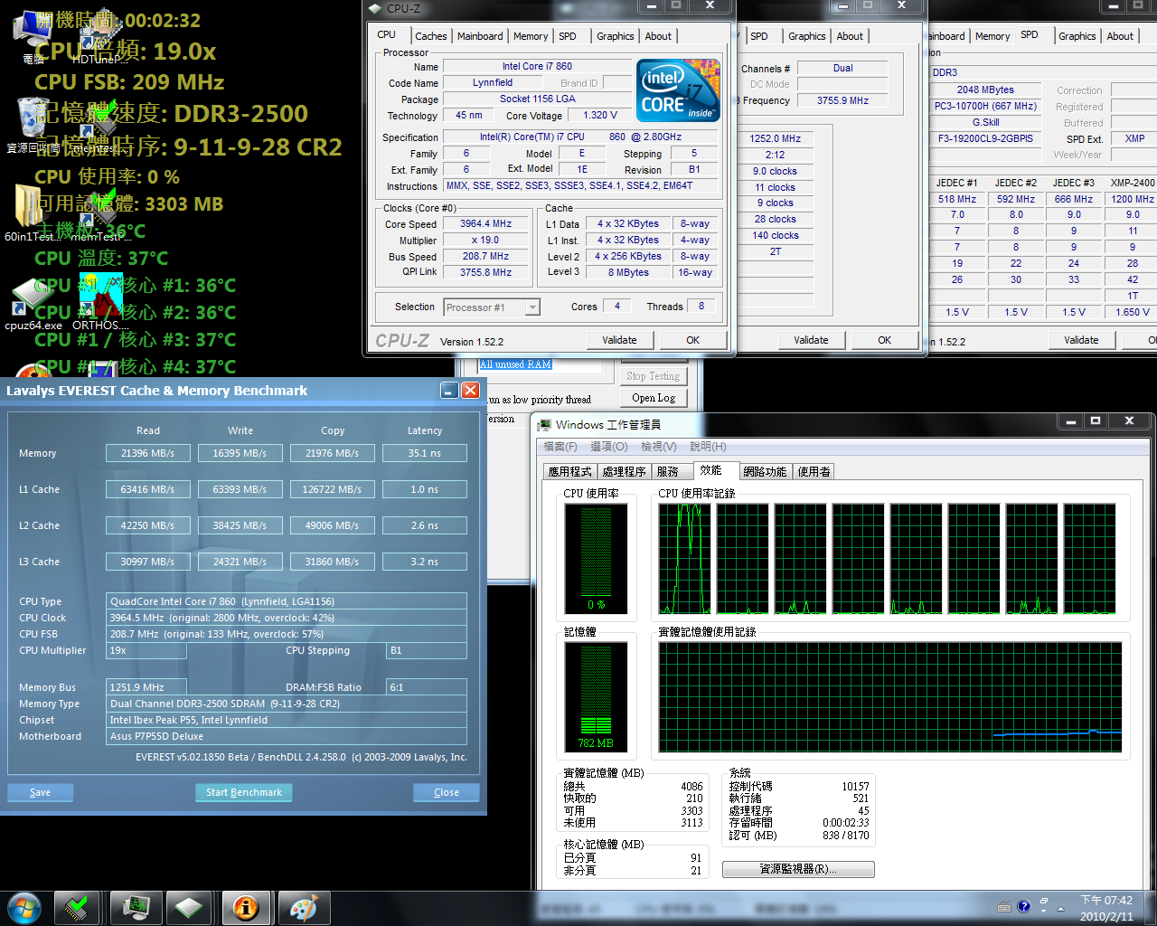The height and width of the screenshot is (926, 1157).
Task: Switch to Caches tab in first CPU-Z window
Action: [430, 36]
